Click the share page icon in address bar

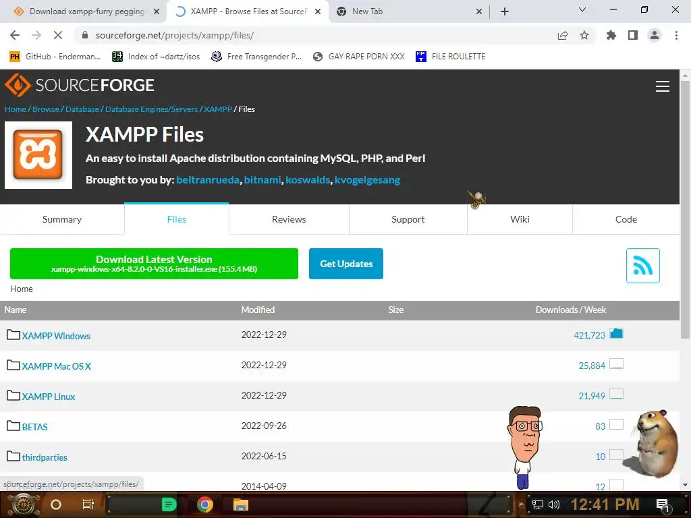563,35
